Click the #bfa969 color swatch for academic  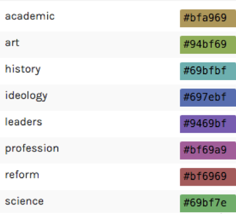point(208,18)
